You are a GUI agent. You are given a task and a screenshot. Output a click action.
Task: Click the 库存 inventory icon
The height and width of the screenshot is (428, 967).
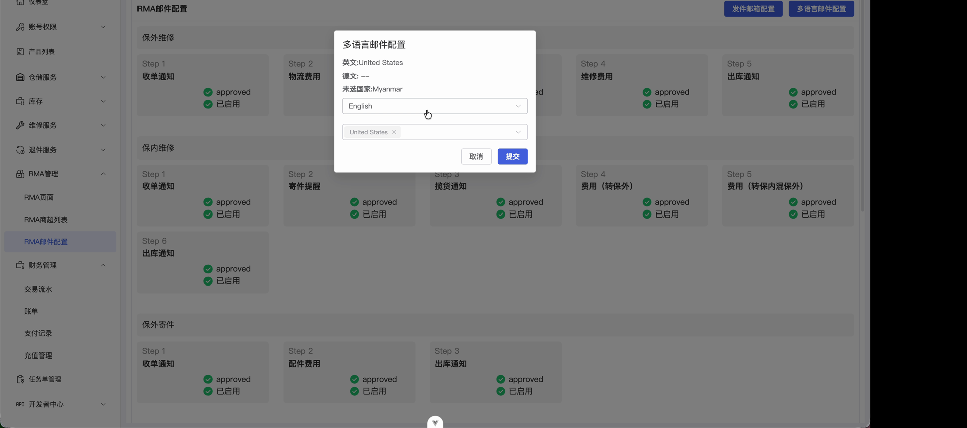[x=20, y=101]
